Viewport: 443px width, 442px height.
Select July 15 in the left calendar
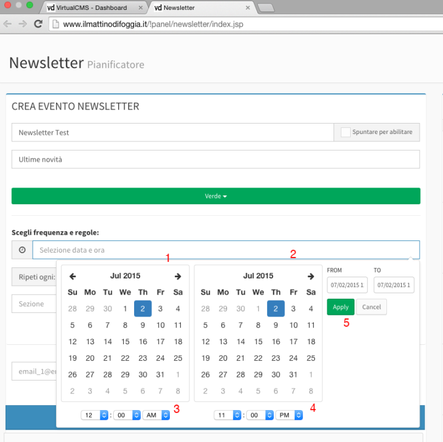coord(126,342)
